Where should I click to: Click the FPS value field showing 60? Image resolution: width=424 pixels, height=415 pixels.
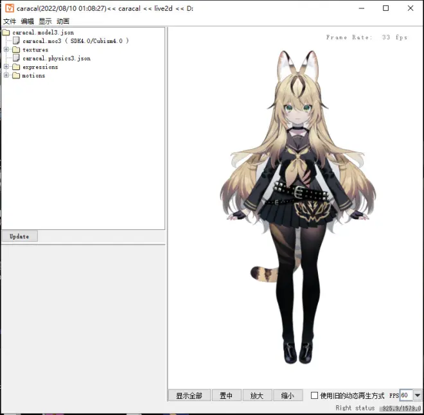406,395
